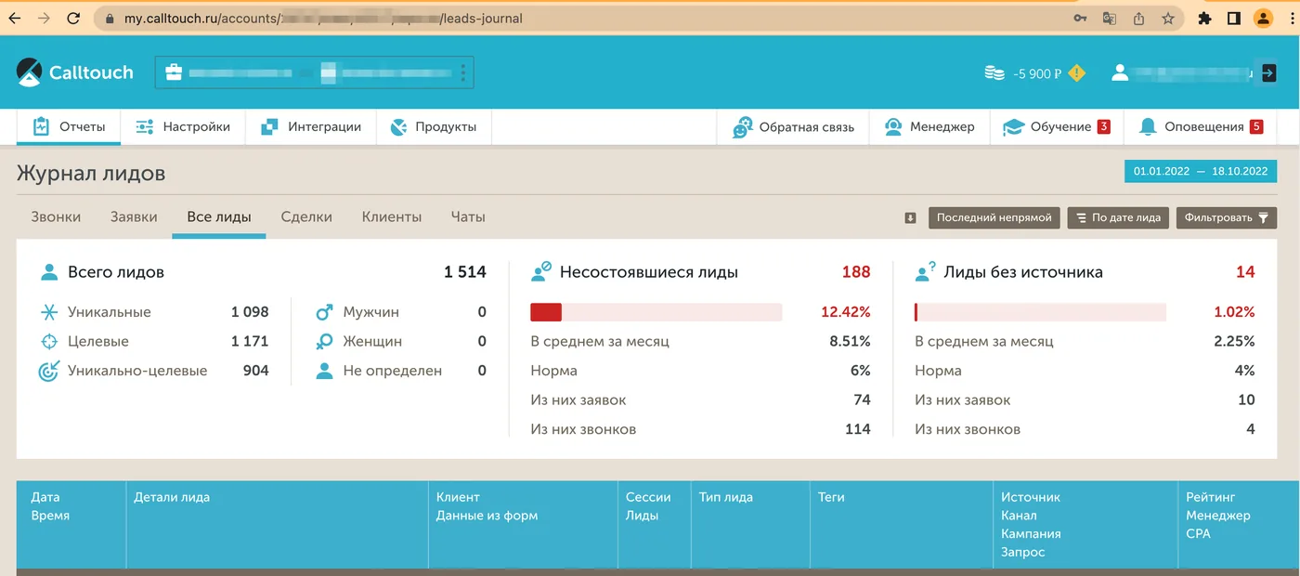Screen dimensions: 1300x576
Task: Click the logout arrow icon
Action: pos(1267,73)
